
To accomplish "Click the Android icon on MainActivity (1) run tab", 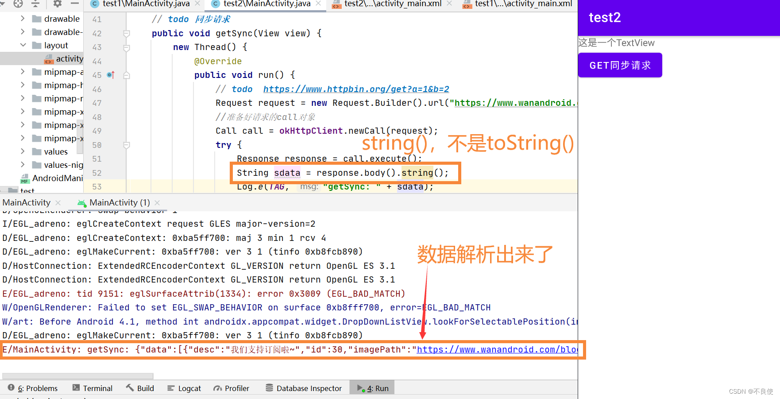I will (x=82, y=203).
